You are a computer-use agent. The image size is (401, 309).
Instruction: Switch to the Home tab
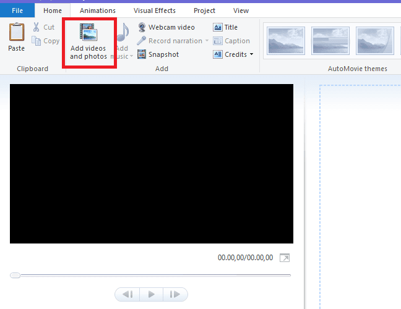tap(53, 11)
